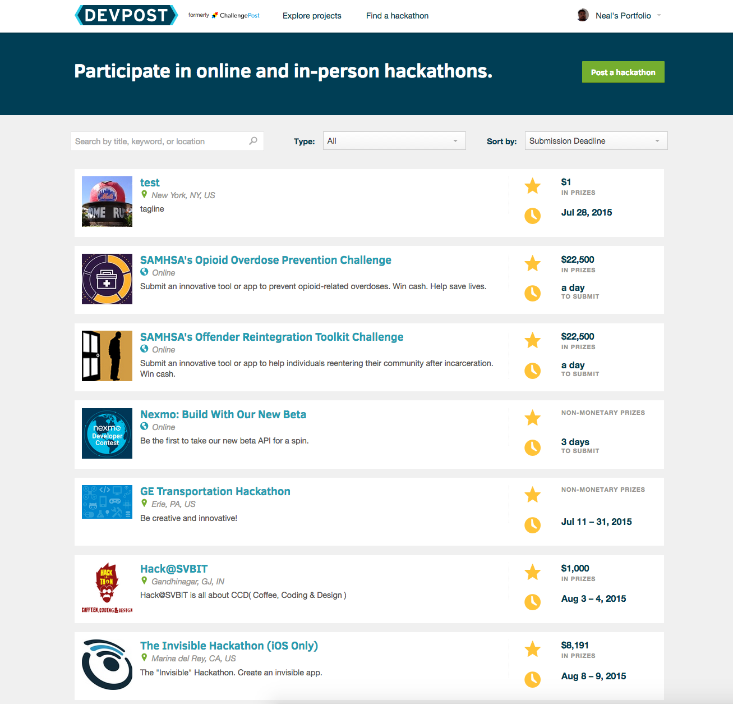Screen dimensions: 733x704
Task: Click the Marina del Rey, CA, US location
Action: click(193, 659)
